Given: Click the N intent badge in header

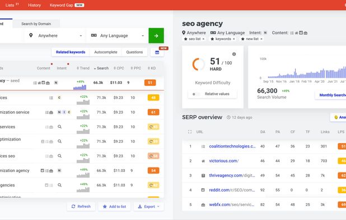Looking at the screenshot, I should tap(265, 33).
